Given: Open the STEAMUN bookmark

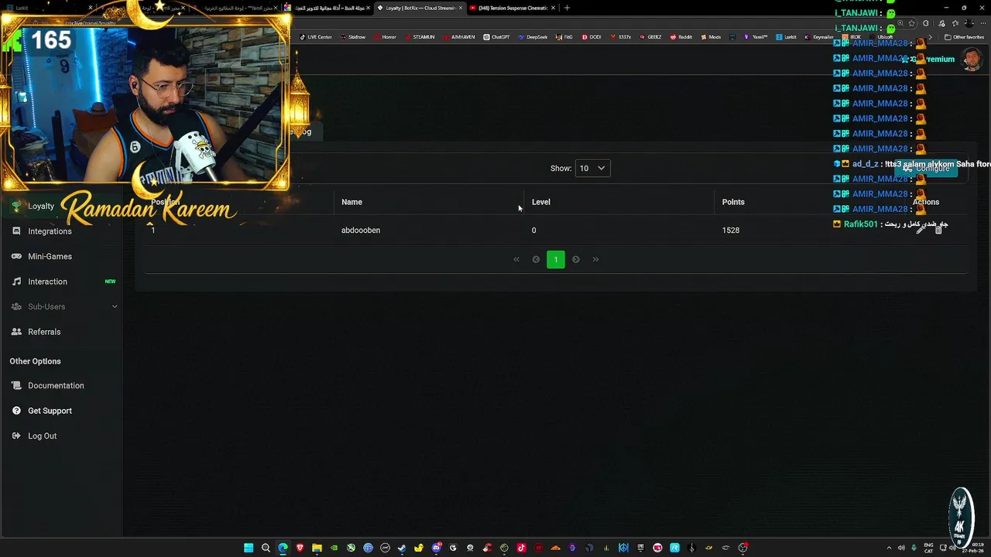Looking at the screenshot, I should (420, 37).
